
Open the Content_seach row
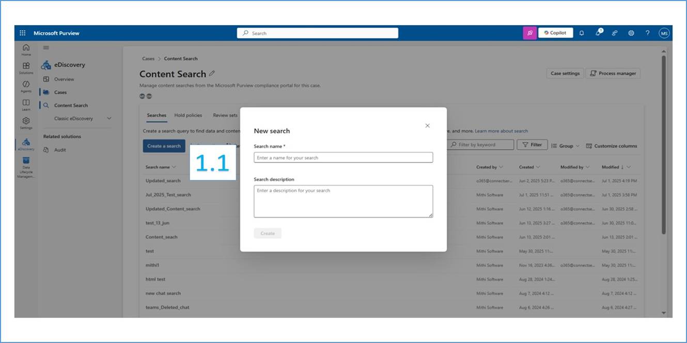point(161,237)
